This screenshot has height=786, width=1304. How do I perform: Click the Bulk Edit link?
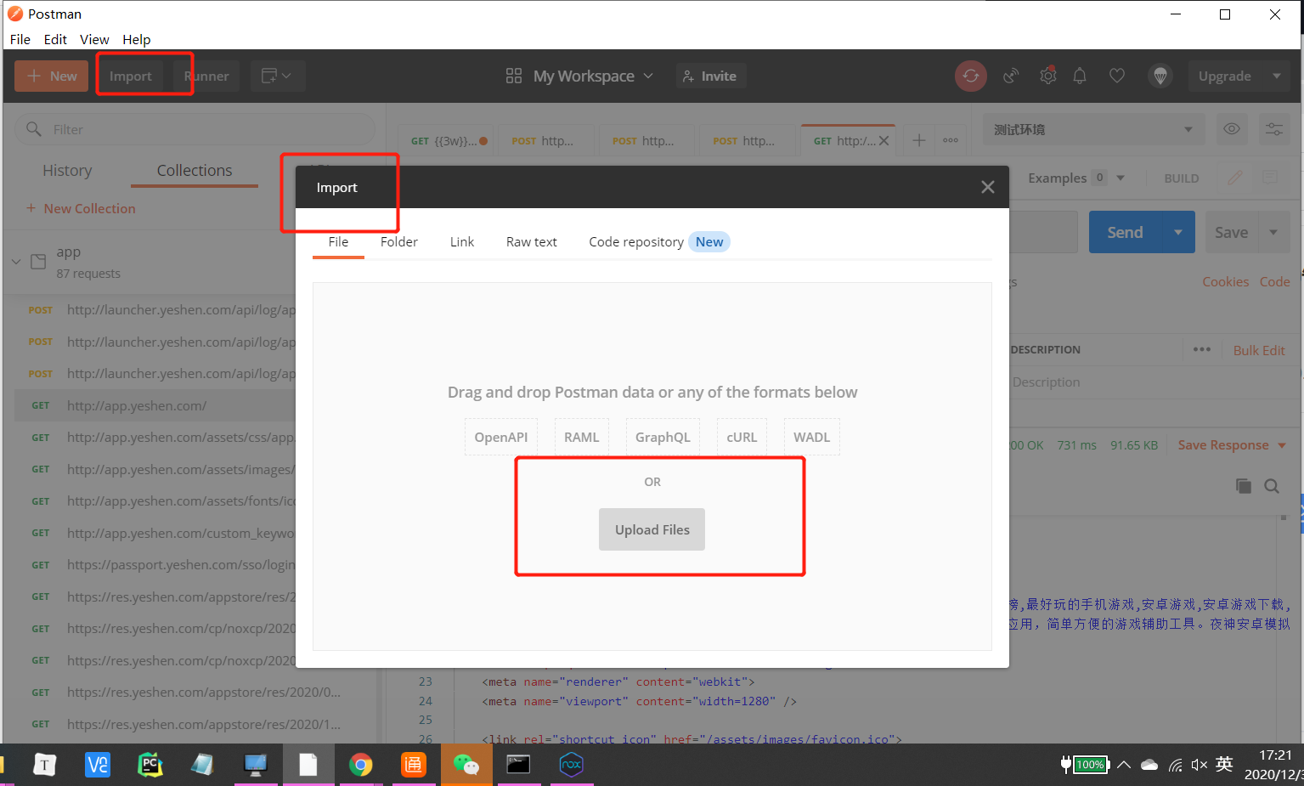[x=1259, y=350]
